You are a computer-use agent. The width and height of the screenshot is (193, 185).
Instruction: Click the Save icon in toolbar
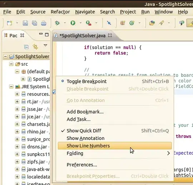point(25,23)
